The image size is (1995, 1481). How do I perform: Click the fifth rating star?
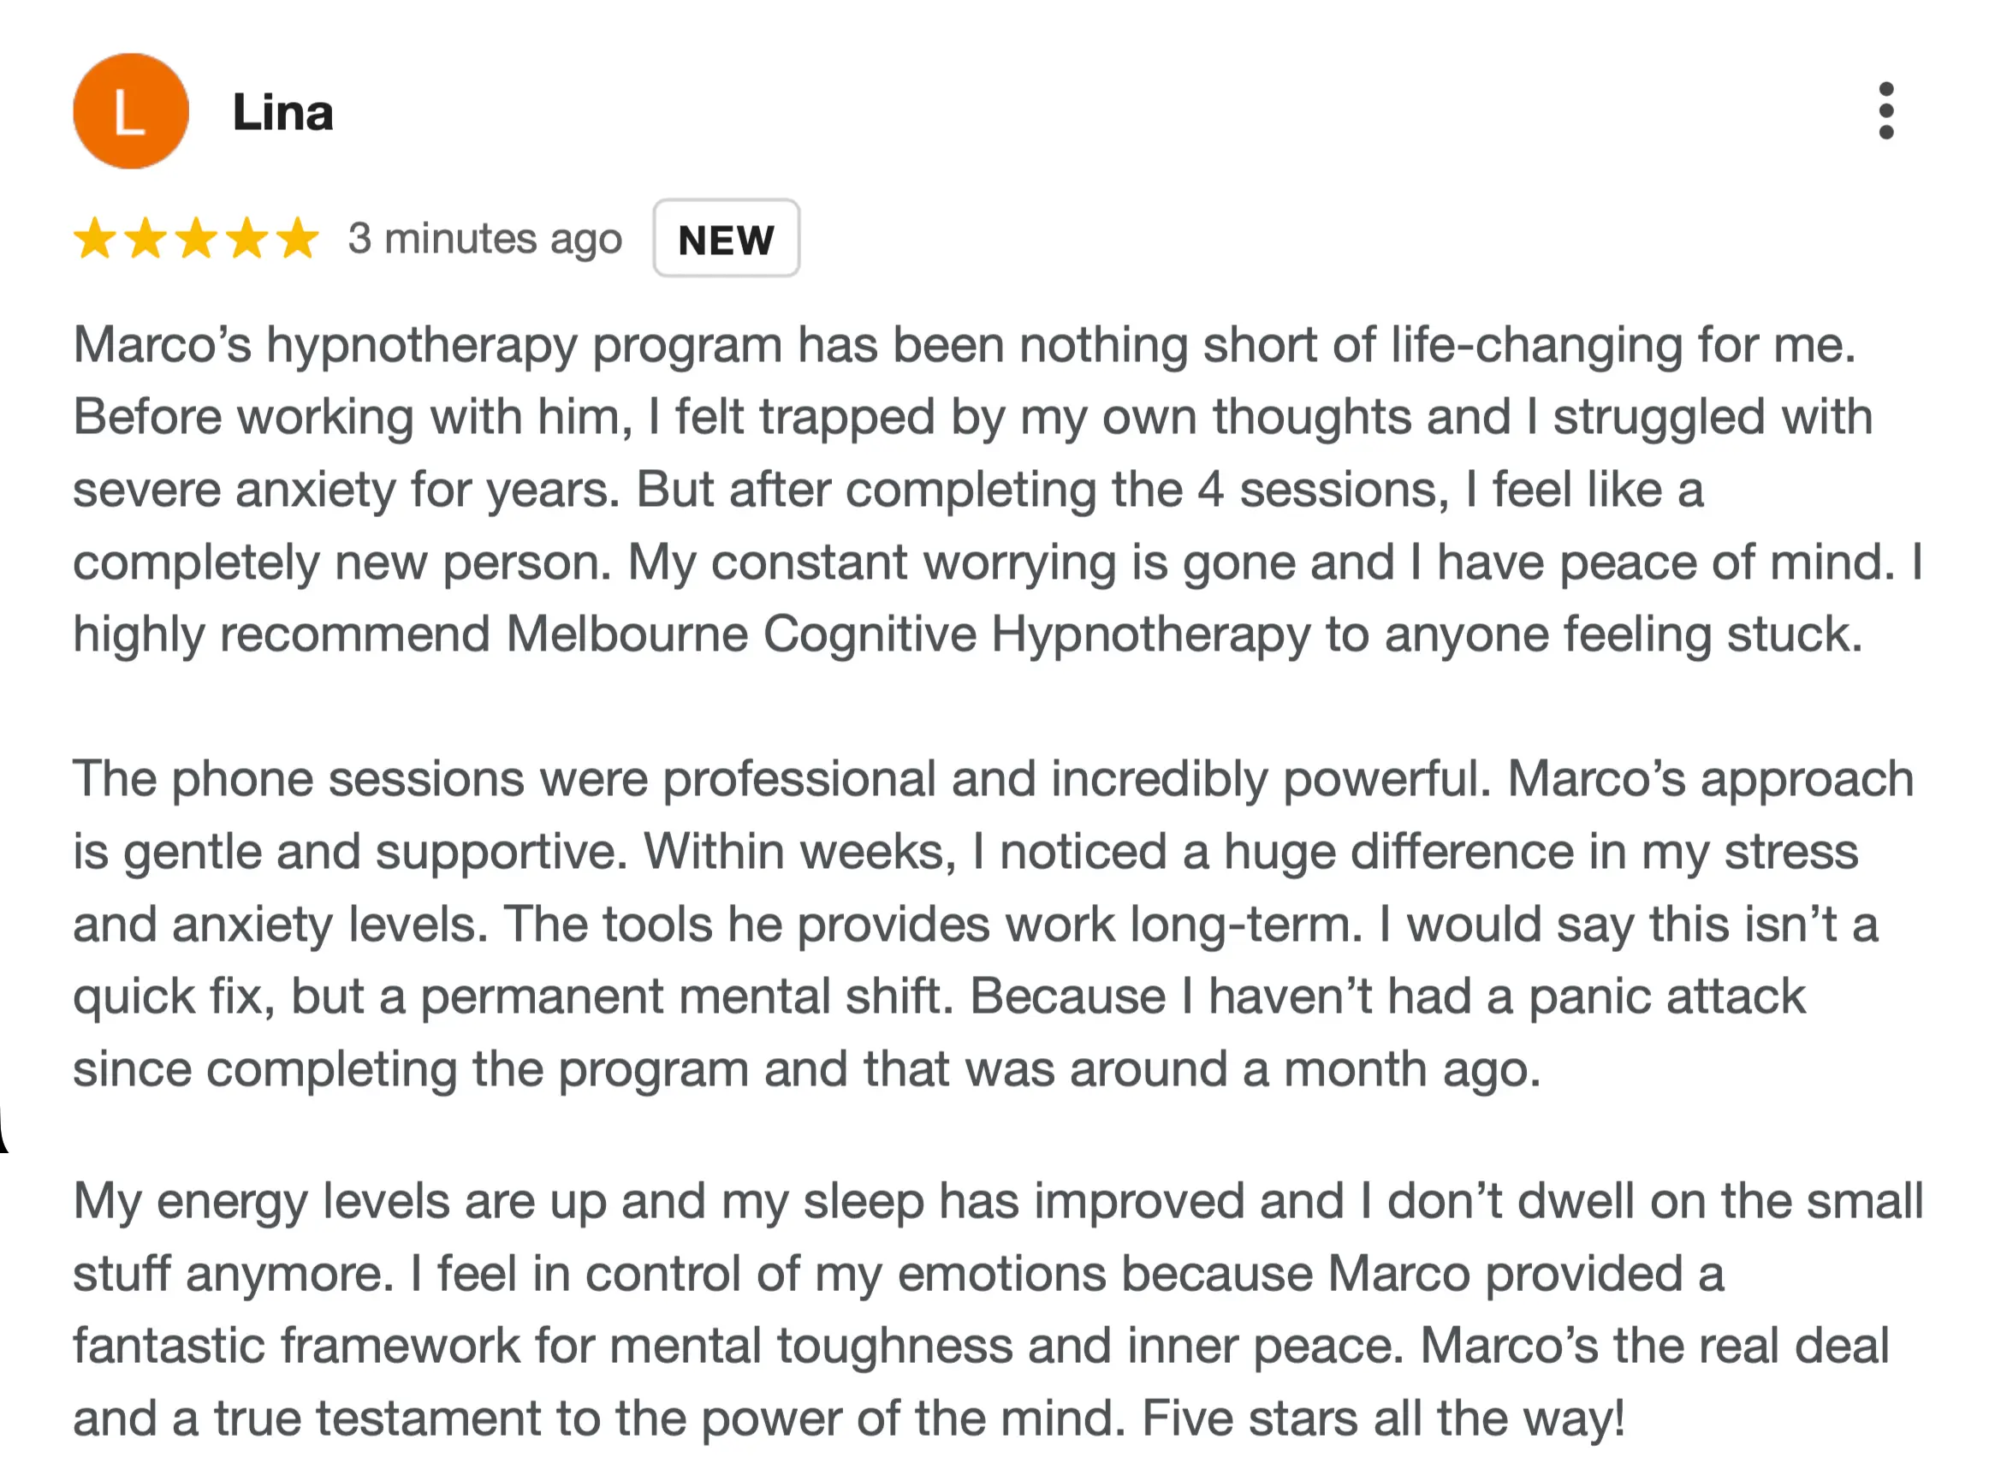pos(298,240)
